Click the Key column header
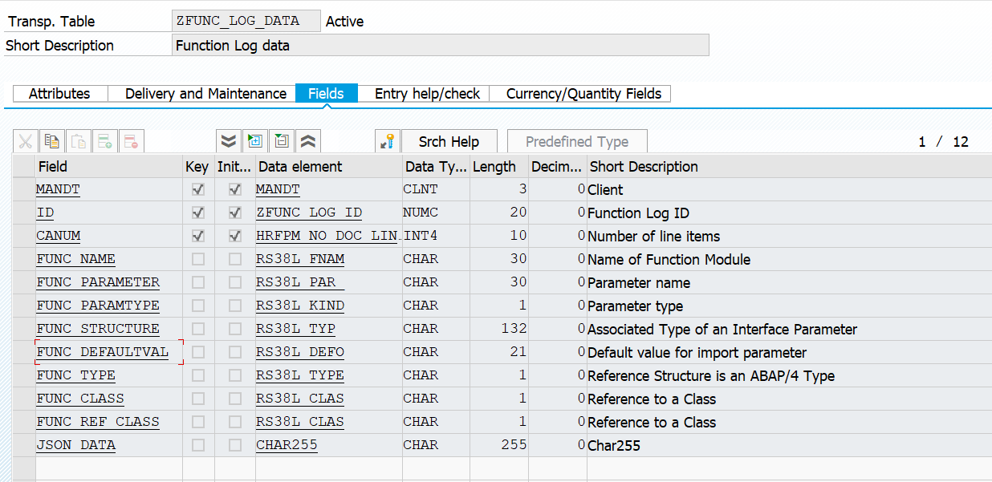992x482 pixels. tap(198, 167)
